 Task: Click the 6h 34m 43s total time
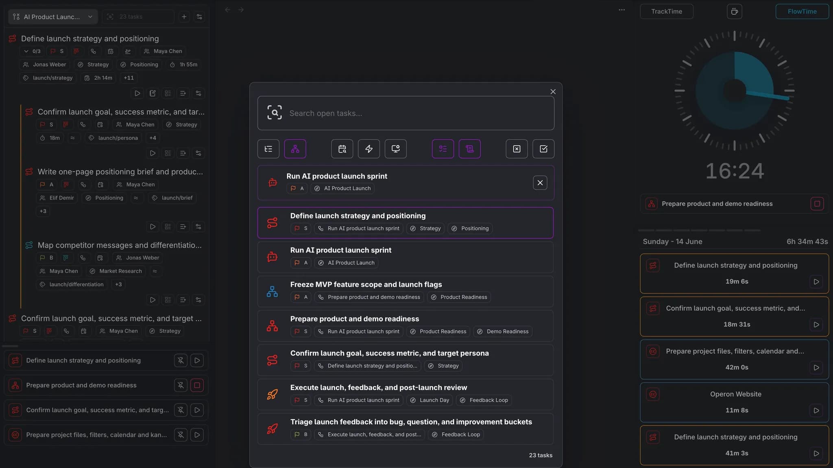coord(807,241)
